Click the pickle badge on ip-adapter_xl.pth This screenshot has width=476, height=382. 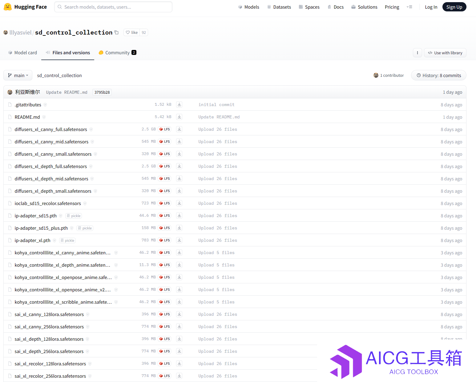pyautogui.click(x=67, y=240)
